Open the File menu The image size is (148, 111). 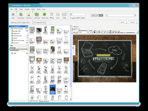click(11, 9)
